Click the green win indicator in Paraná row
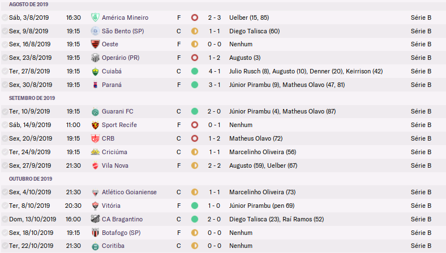The height and width of the screenshot is (253, 446). [195, 85]
